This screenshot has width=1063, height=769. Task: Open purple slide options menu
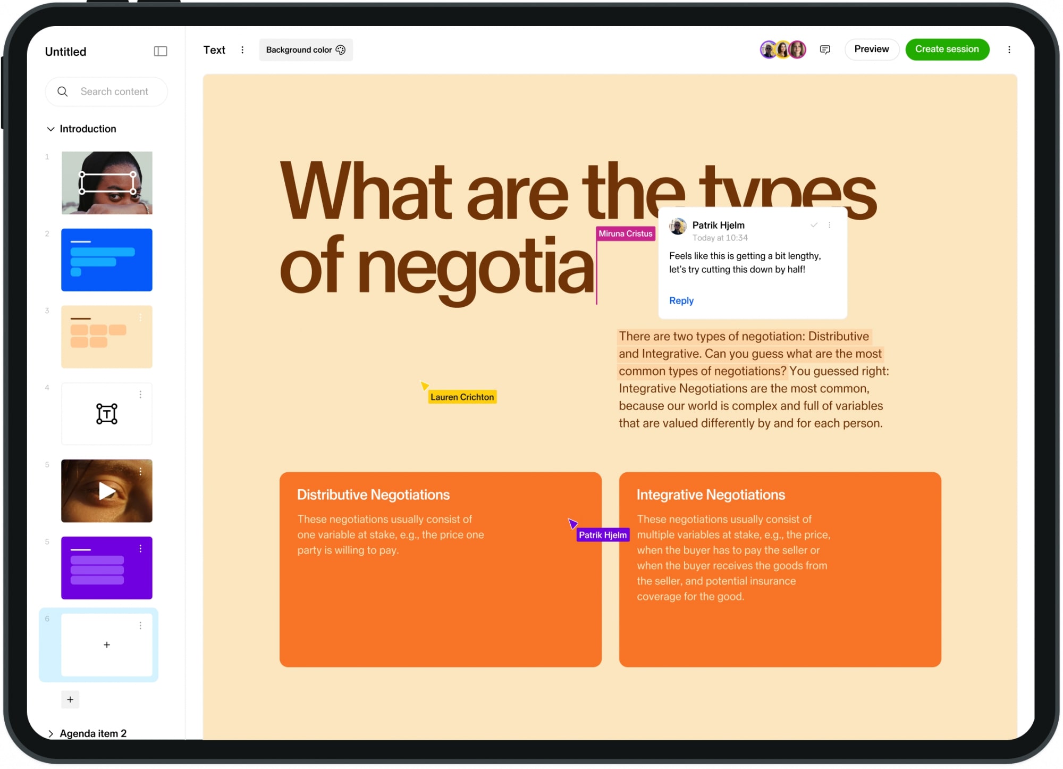[x=140, y=549]
